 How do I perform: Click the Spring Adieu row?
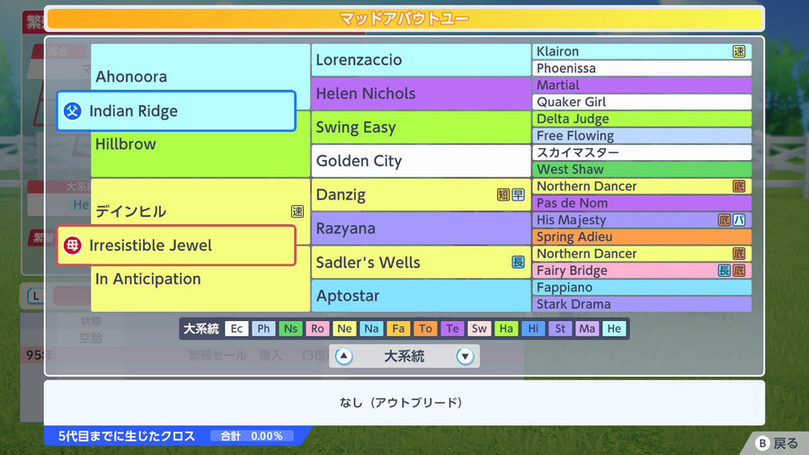pos(642,236)
